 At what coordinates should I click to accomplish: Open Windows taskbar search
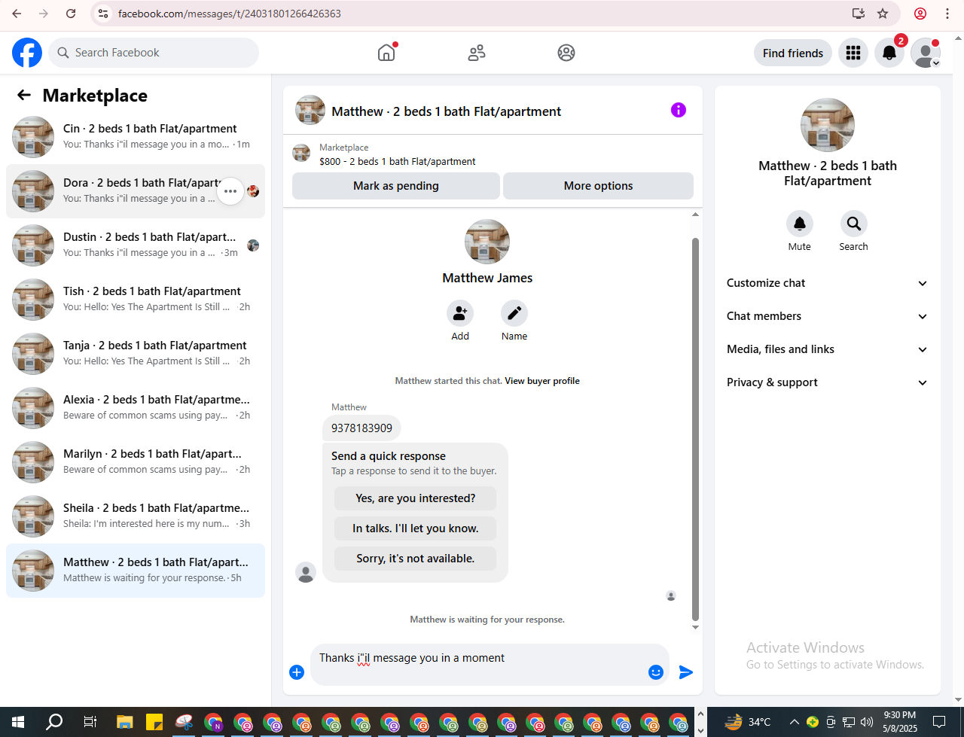click(x=54, y=722)
